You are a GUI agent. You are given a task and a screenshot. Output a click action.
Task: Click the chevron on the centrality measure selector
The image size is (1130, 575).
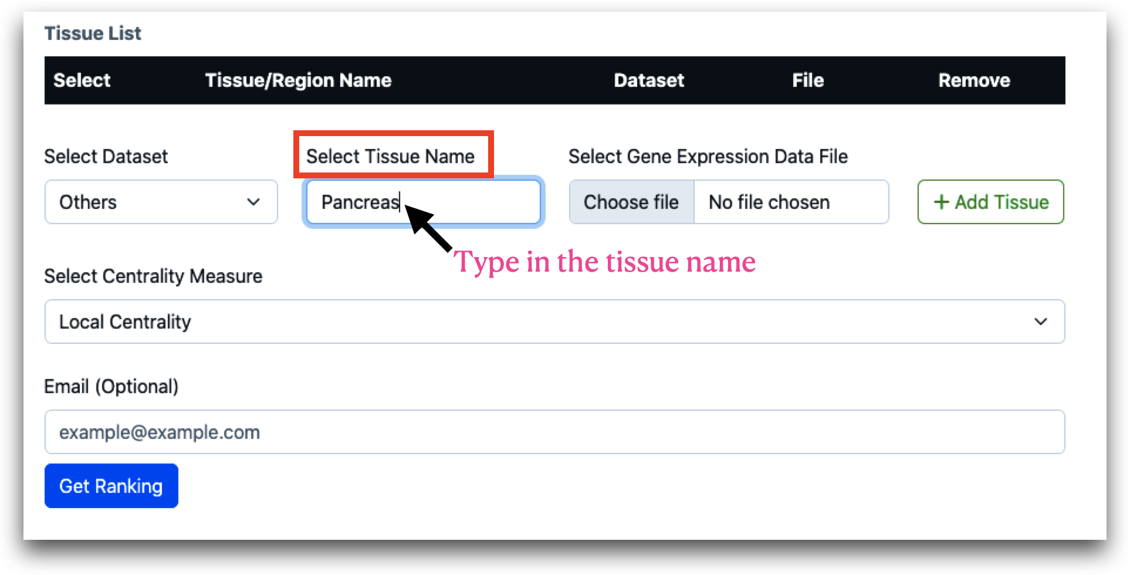click(1041, 322)
